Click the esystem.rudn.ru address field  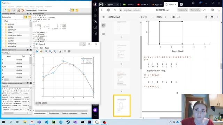[132, 10]
